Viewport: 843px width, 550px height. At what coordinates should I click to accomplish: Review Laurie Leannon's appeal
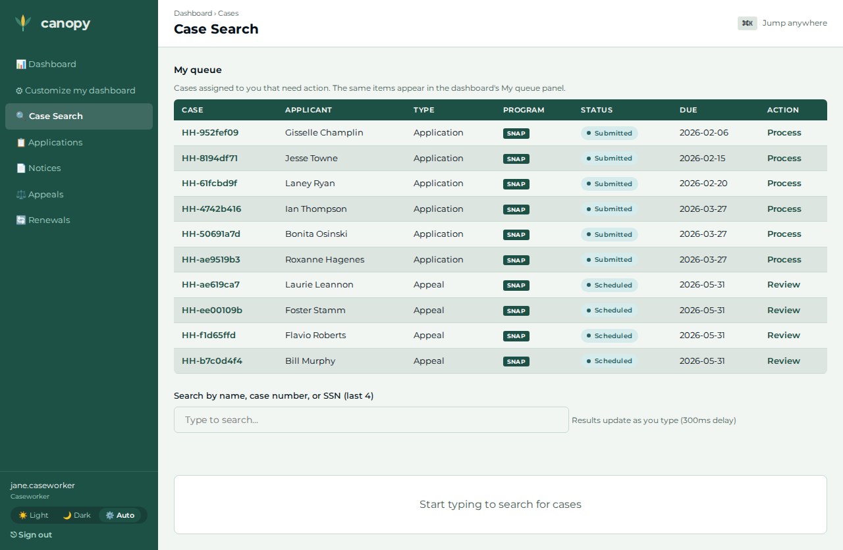tap(784, 285)
